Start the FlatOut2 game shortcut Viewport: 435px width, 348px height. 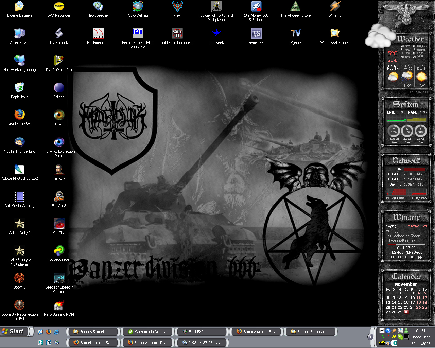pyautogui.click(x=59, y=199)
